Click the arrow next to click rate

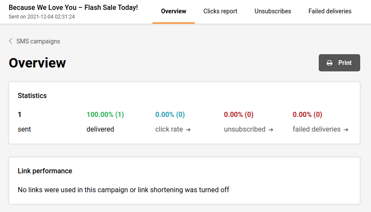click(188, 129)
